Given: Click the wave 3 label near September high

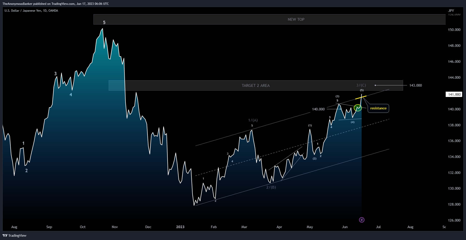Looking at the screenshot, I should [55, 74].
